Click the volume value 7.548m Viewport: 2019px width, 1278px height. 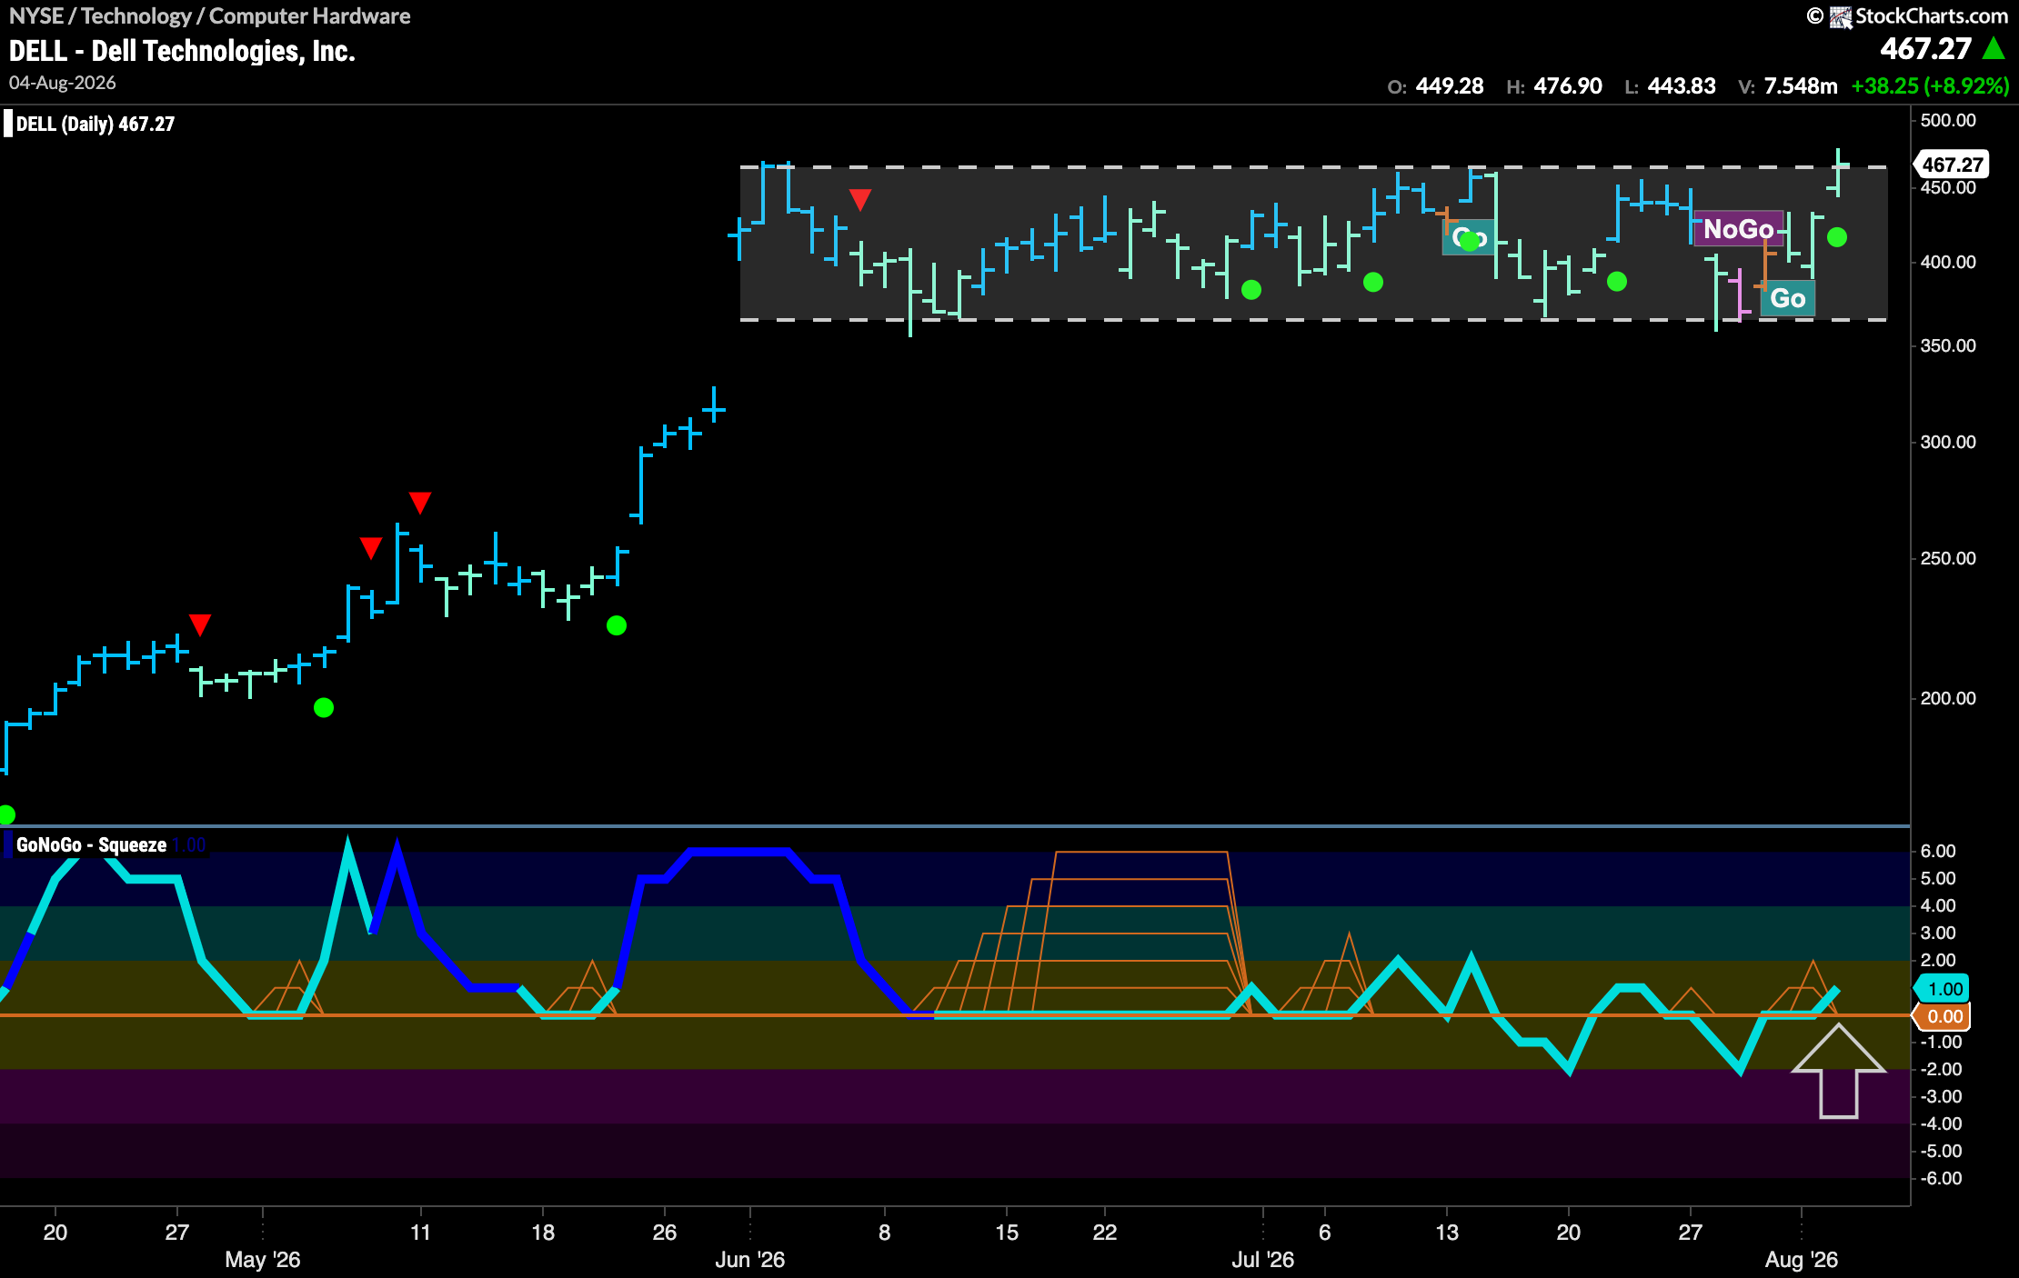1801,86
